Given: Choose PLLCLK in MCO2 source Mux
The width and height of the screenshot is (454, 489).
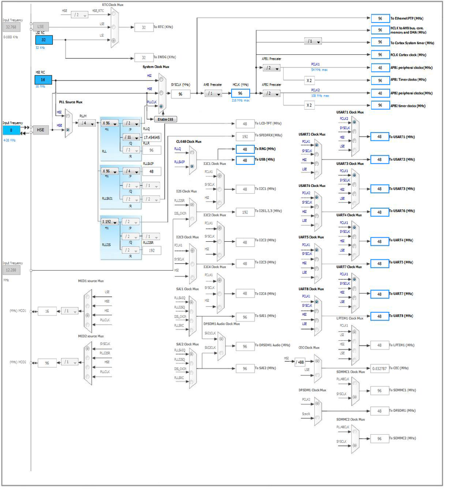Looking at the screenshot, I should pyautogui.click(x=88, y=376).
